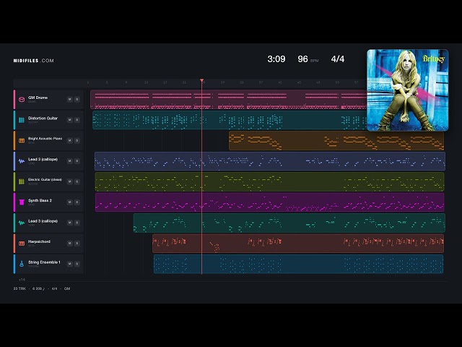The image size is (462, 347).
Task: Click the Bright Acoustic Piano track name
Action: tap(45, 138)
